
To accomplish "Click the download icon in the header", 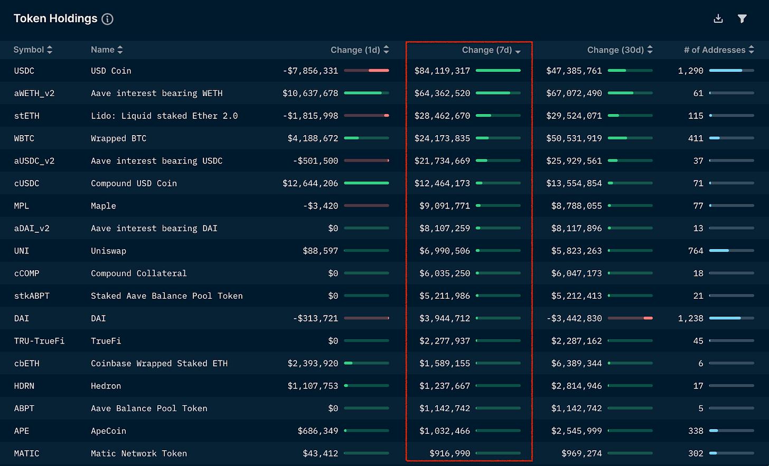I will [x=718, y=19].
